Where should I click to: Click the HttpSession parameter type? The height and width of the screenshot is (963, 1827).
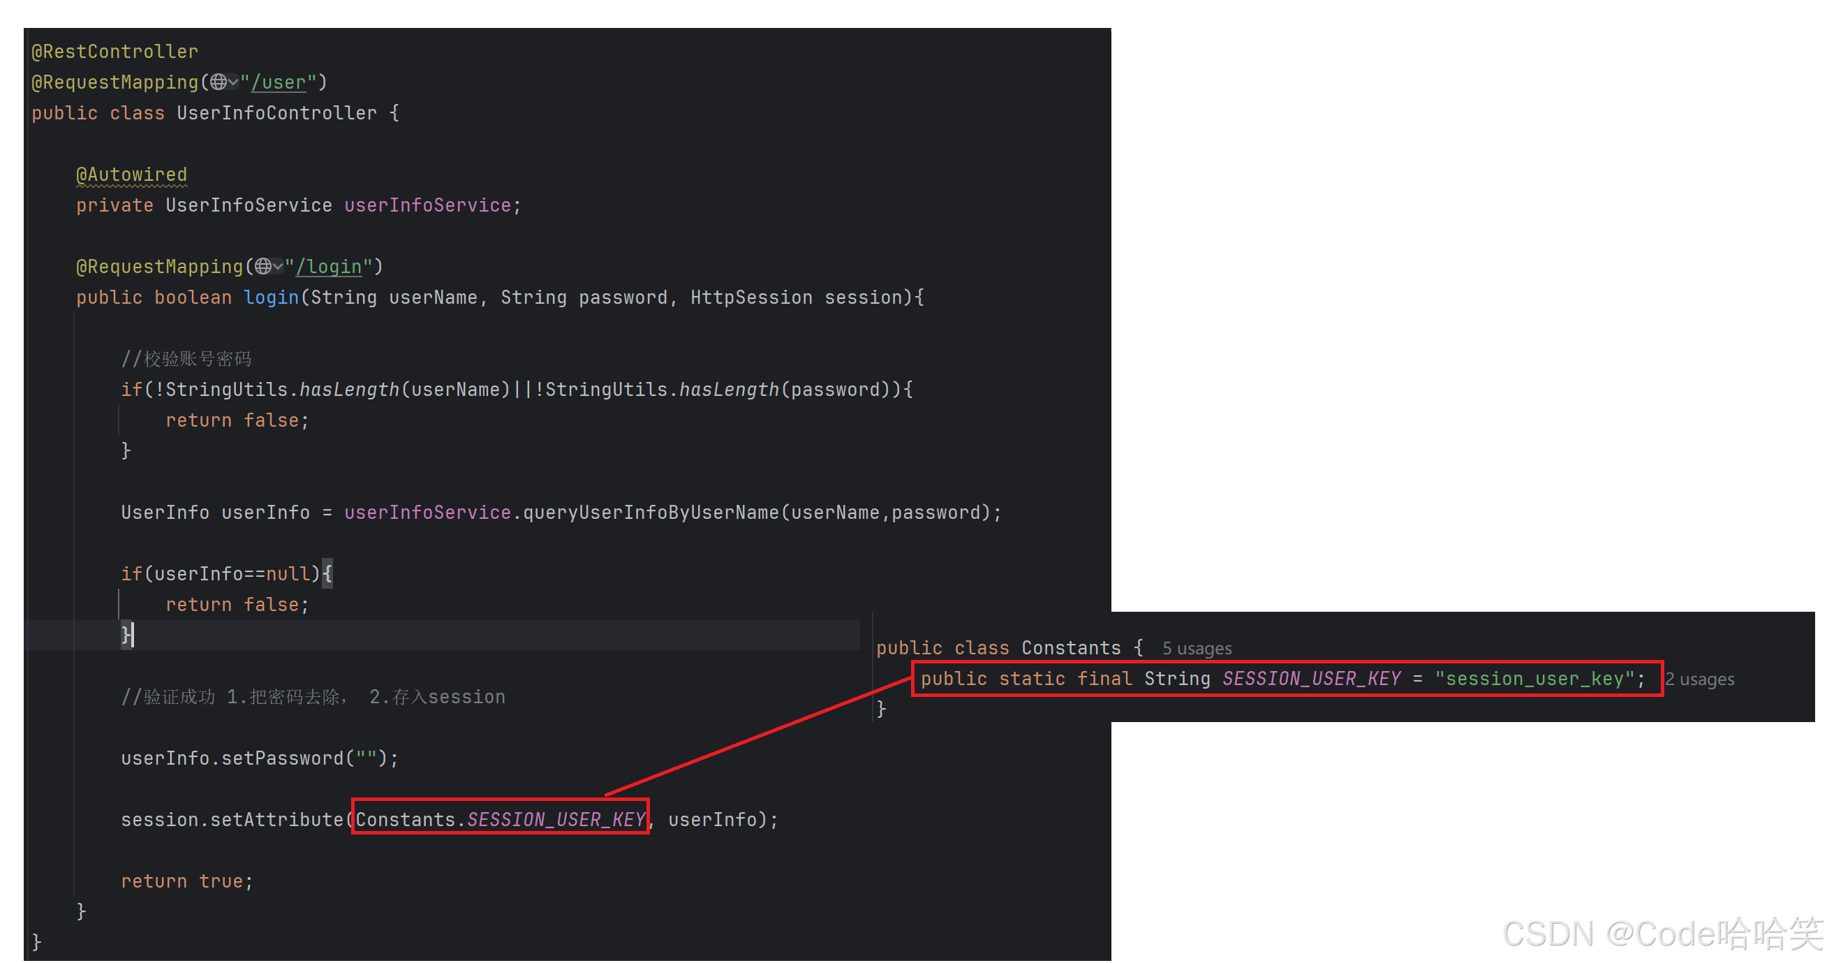tap(750, 297)
